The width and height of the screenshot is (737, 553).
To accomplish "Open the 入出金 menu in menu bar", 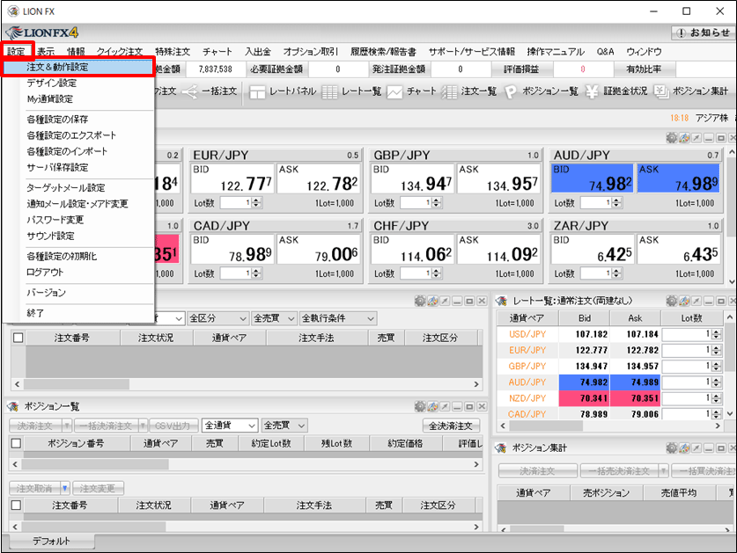I will (x=258, y=52).
